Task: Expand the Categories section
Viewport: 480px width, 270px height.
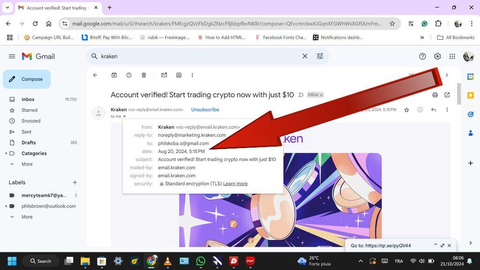Action: click(x=6, y=153)
